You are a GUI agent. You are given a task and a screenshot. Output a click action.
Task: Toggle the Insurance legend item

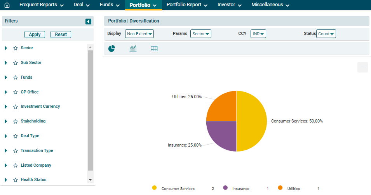(240, 188)
